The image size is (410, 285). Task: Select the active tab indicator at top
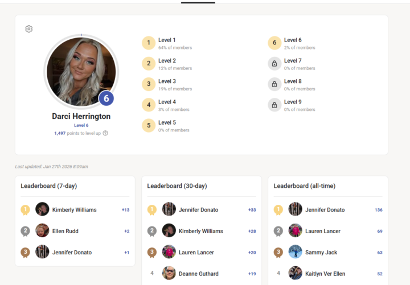pyautogui.click(x=198, y=3)
